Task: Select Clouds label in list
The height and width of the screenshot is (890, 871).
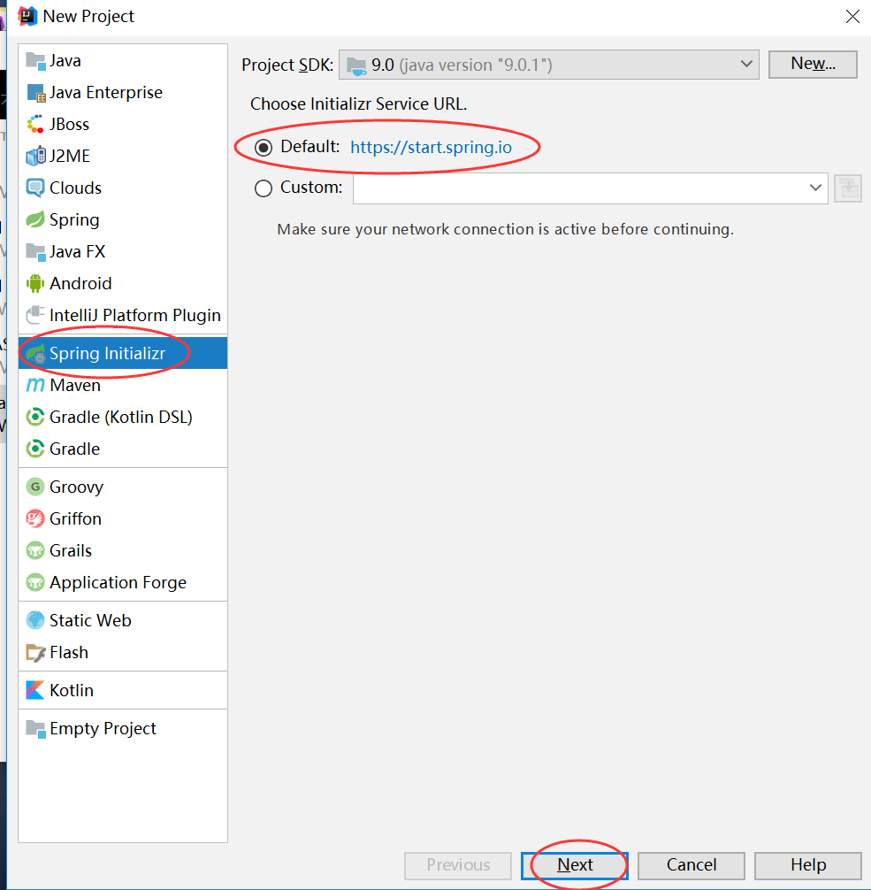Action: pyautogui.click(x=75, y=188)
